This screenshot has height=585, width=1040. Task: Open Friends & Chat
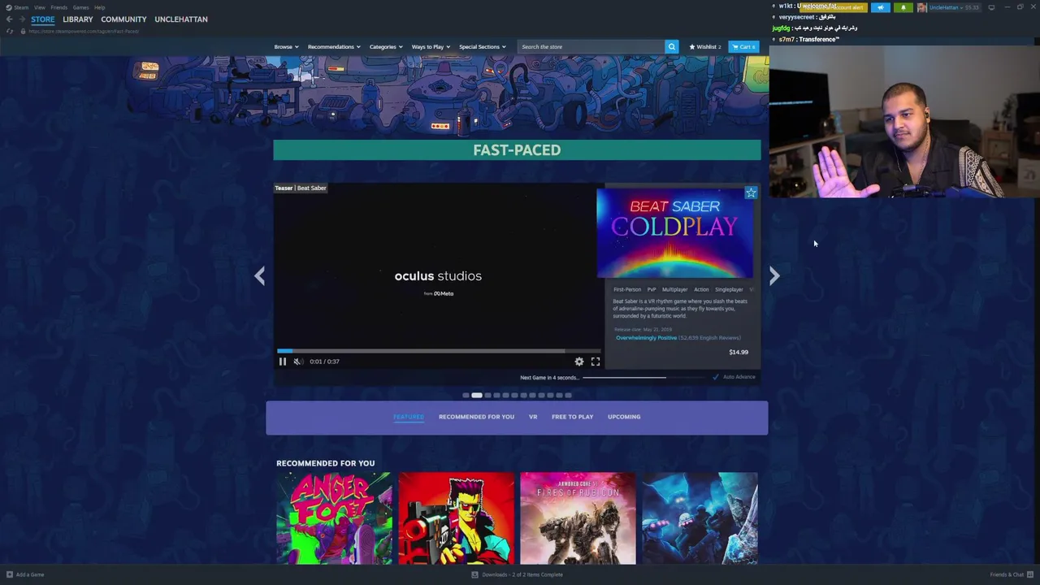(1012, 574)
